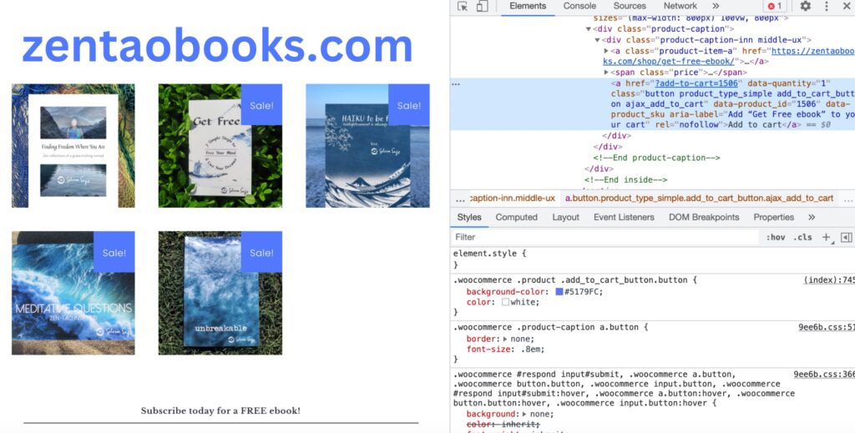Click the ellipsis beside selected DOM node

pos(456,84)
